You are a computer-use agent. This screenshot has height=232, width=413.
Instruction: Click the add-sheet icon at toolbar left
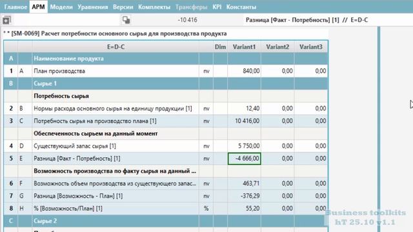click(x=6, y=20)
